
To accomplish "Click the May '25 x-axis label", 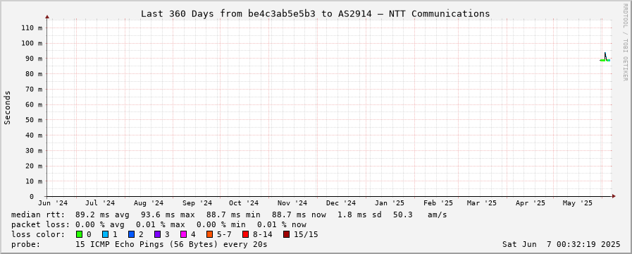I will pyautogui.click(x=578, y=203).
